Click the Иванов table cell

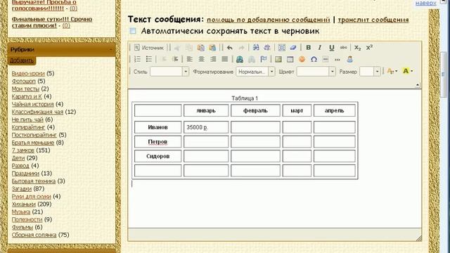(x=157, y=127)
